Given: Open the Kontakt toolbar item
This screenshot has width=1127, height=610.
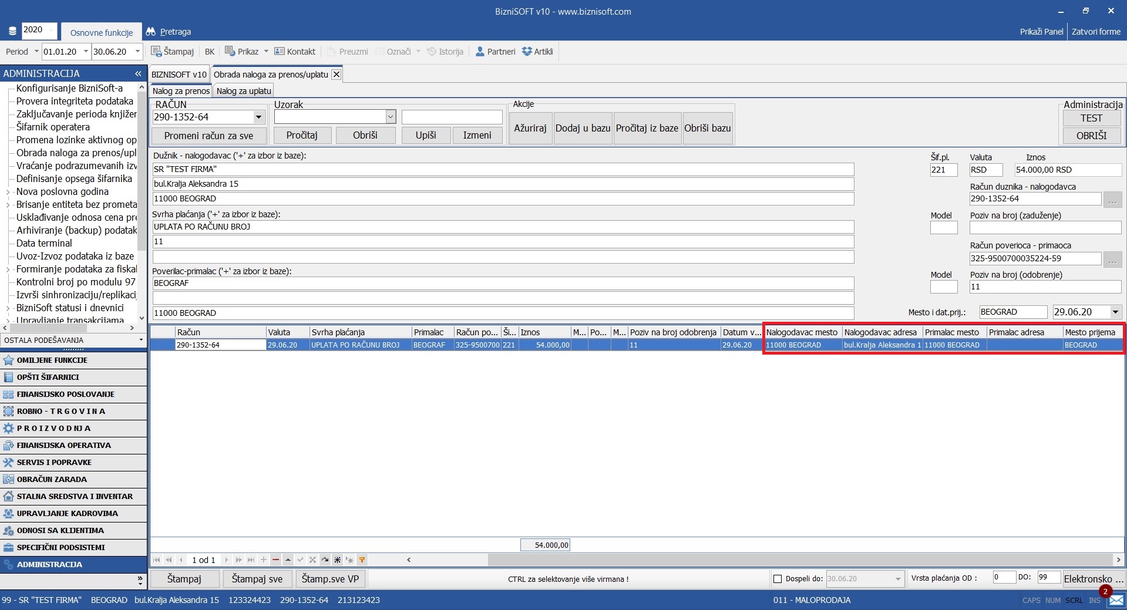Looking at the screenshot, I should point(295,52).
